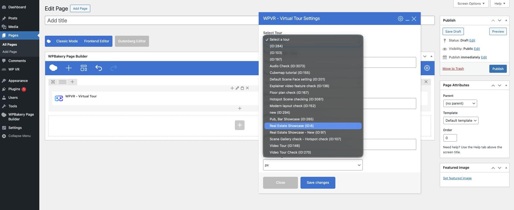Click the WPBakery add element plus icon

(x=69, y=68)
